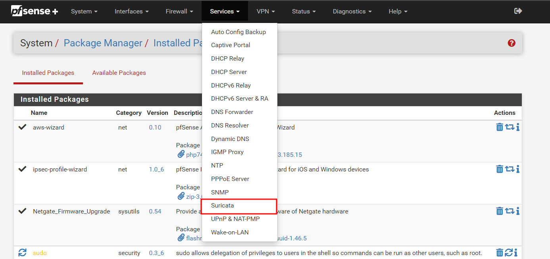Screen dimensions: 550x259
Task: Expand the Interfaces menu
Action: click(x=132, y=11)
